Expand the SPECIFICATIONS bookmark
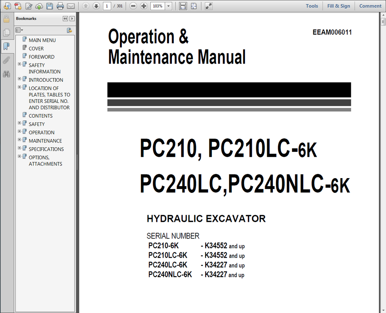Viewport: 386px width, 313px height. [20, 148]
